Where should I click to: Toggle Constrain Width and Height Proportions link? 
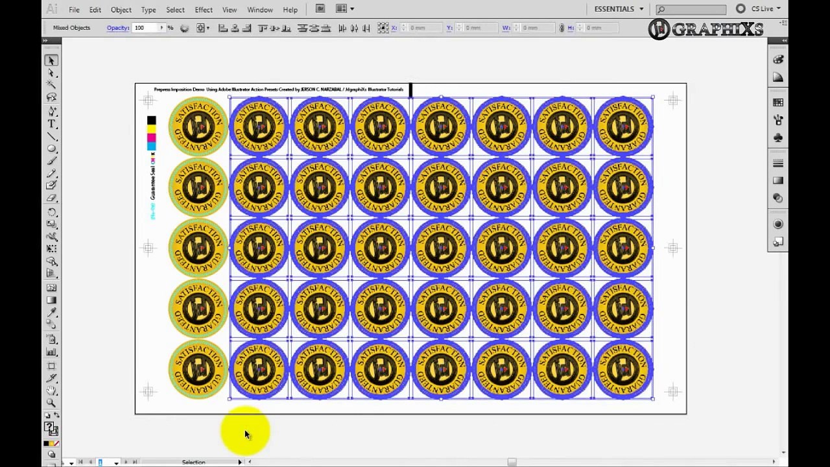[x=562, y=28]
